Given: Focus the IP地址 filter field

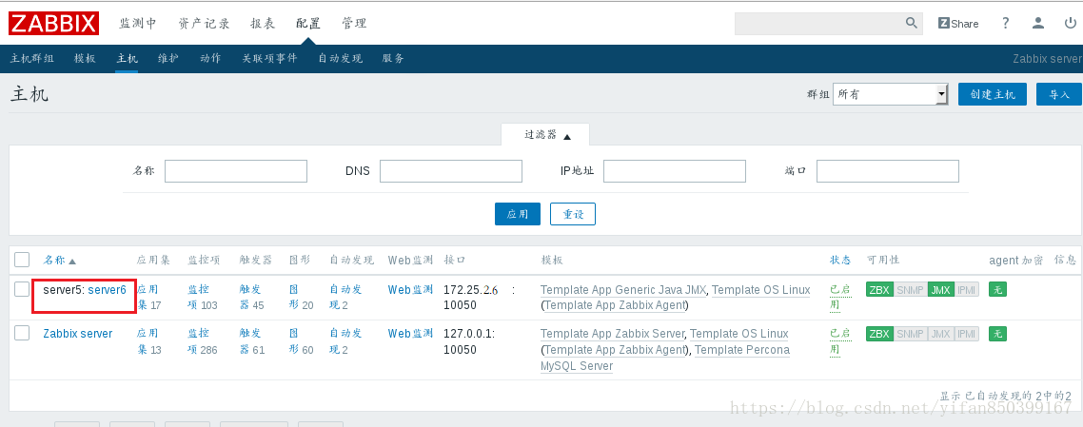Looking at the screenshot, I should pos(675,171).
